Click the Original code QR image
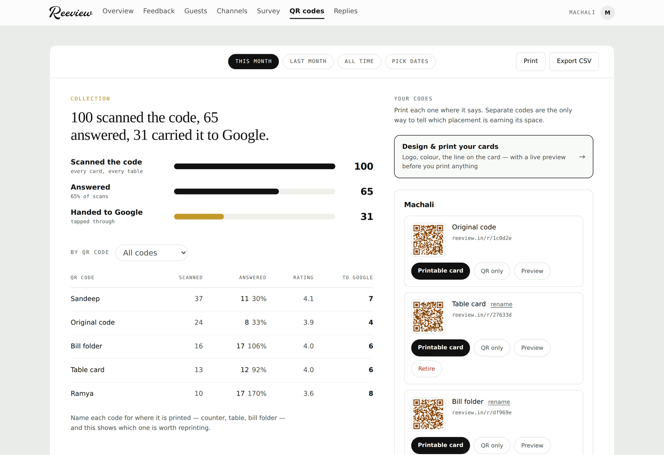The width and height of the screenshot is (664, 455). 428,240
